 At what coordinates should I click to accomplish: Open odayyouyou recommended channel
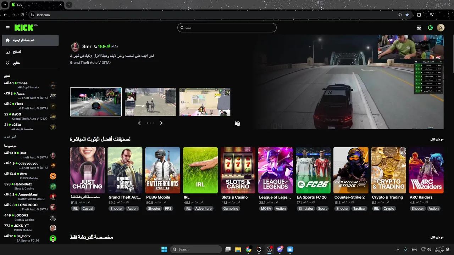[30, 165]
